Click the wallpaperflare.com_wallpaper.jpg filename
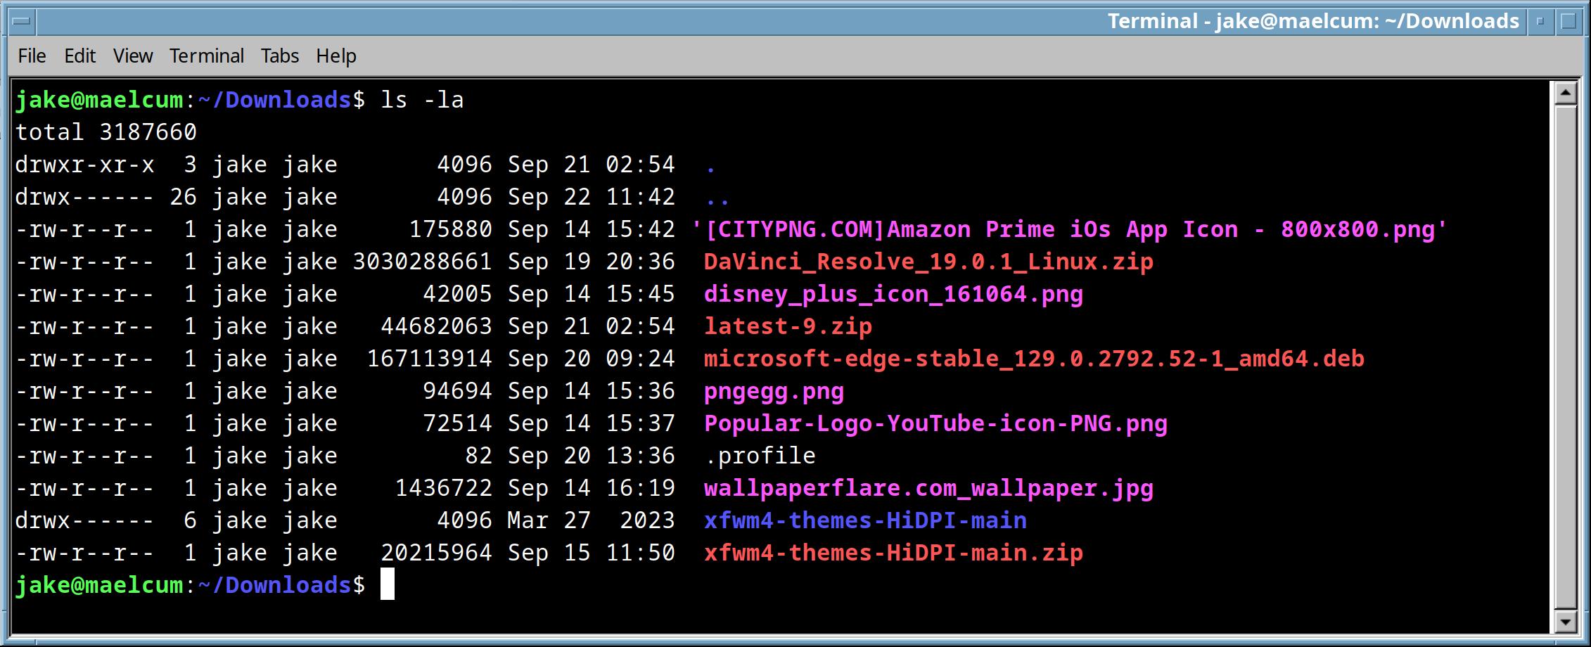 [928, 488]
